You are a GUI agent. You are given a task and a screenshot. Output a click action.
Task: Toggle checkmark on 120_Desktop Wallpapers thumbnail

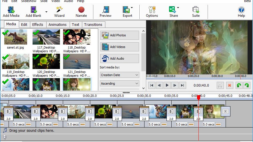(36, 57)
